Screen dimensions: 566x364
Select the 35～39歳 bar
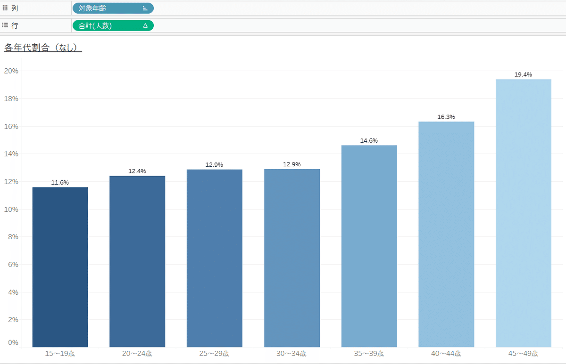(369, 245)
